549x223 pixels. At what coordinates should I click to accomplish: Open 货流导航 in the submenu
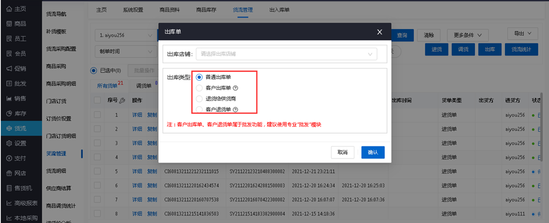[x=56, y=15]
